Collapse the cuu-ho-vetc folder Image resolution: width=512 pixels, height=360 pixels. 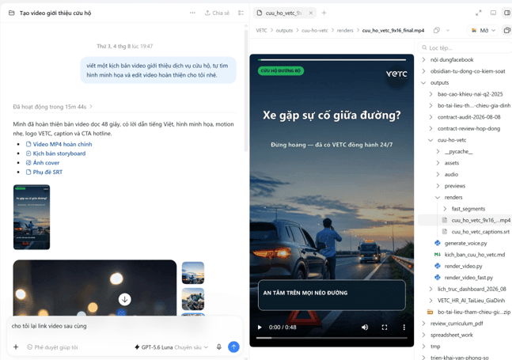tap(430, 140)
